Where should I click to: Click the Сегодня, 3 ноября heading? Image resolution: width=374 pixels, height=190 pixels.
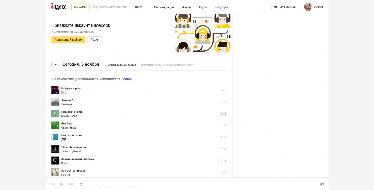pyautogui.click(x=81, y=64)
